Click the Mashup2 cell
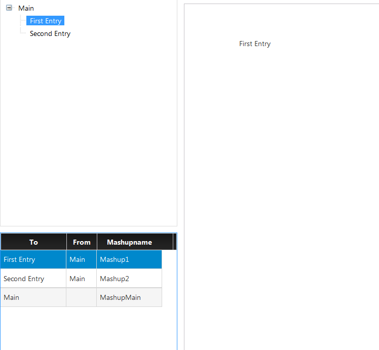The image size is (379, 350). pyautogui.click(x=129, y=279)
